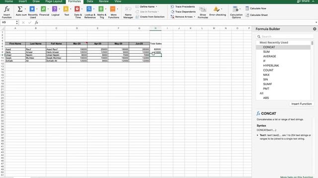The height and width of the screenshot is (178, 318).
Task: Click Calculate Now
Action: (x=258, y=8)
